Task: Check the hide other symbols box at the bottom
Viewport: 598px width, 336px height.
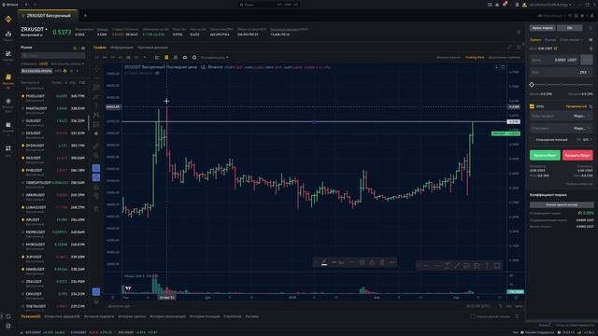Action: tap(473, 316)
